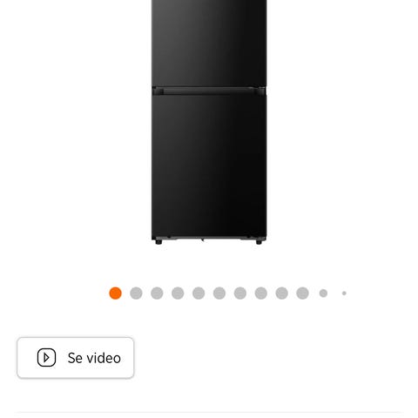Open the ninth image indicator dot
The height and width of the screenshot is (418, 418).
coord(281,293)
